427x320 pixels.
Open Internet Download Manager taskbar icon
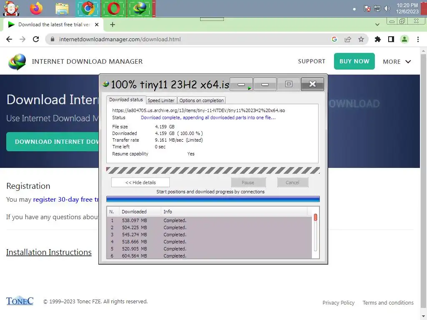139,8
